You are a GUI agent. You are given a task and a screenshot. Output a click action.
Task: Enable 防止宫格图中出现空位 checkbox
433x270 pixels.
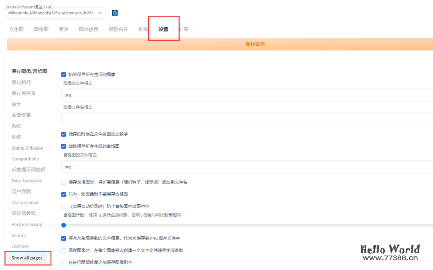(x=63, y=206)
